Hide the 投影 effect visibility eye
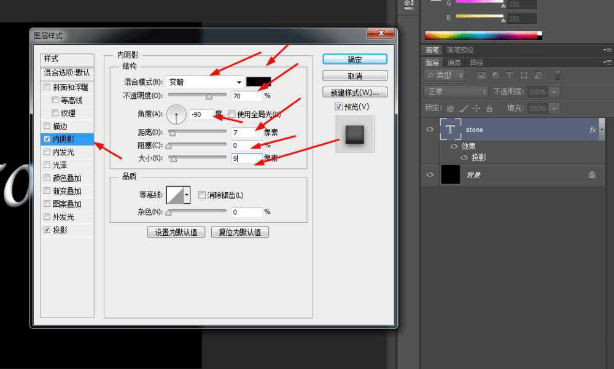Viewport: 614px width, 369px height. (x=464, y=158)
